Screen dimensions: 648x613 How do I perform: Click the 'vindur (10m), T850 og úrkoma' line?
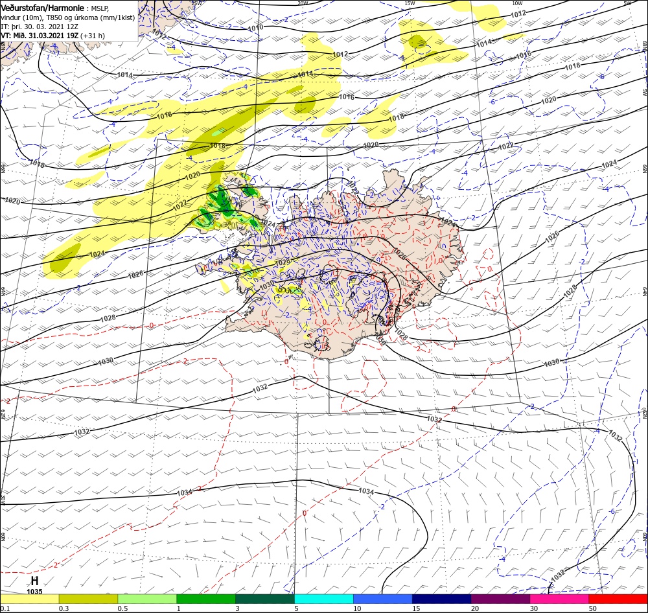click(67, 17)
